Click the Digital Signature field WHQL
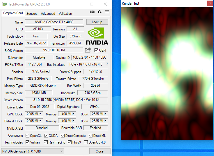 pyautogui.click(x=94, y=107)
